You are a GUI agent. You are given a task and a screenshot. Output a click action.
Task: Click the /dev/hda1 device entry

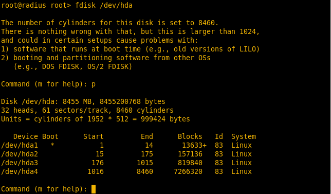click(x=20, y=146)
